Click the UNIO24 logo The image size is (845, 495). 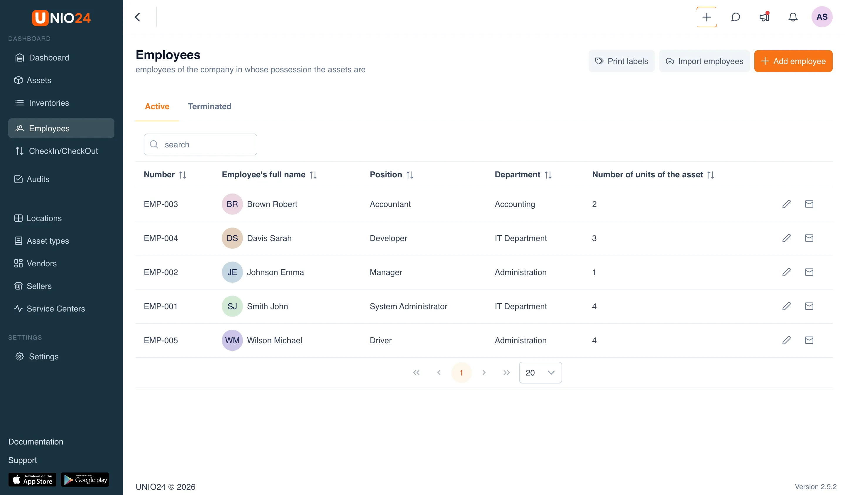coord(61,18)
